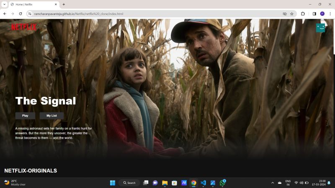The height and width of the screenshot is (188, 335).
Task: Click the title text The Signal
Action: (46, 101)
